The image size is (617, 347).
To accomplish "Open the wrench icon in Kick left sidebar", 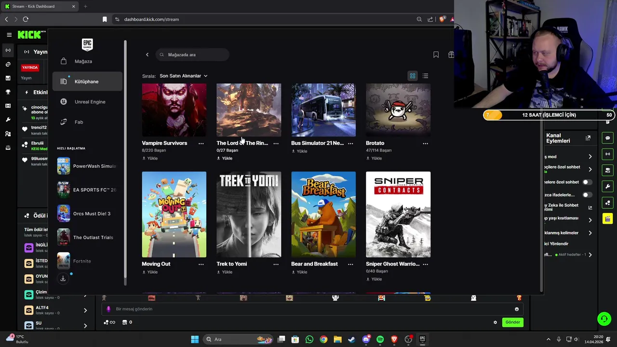I will point(8,120).
